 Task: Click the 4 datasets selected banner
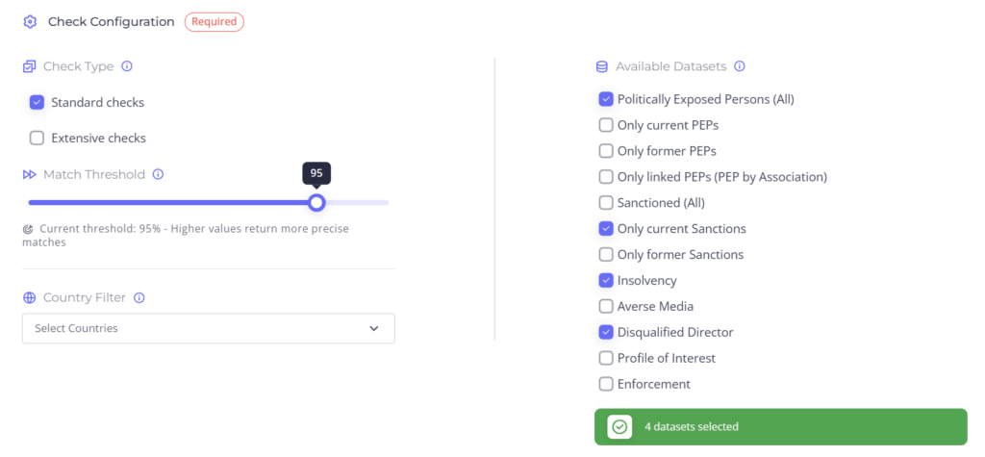pyautogui.click(x=780, y=426)
